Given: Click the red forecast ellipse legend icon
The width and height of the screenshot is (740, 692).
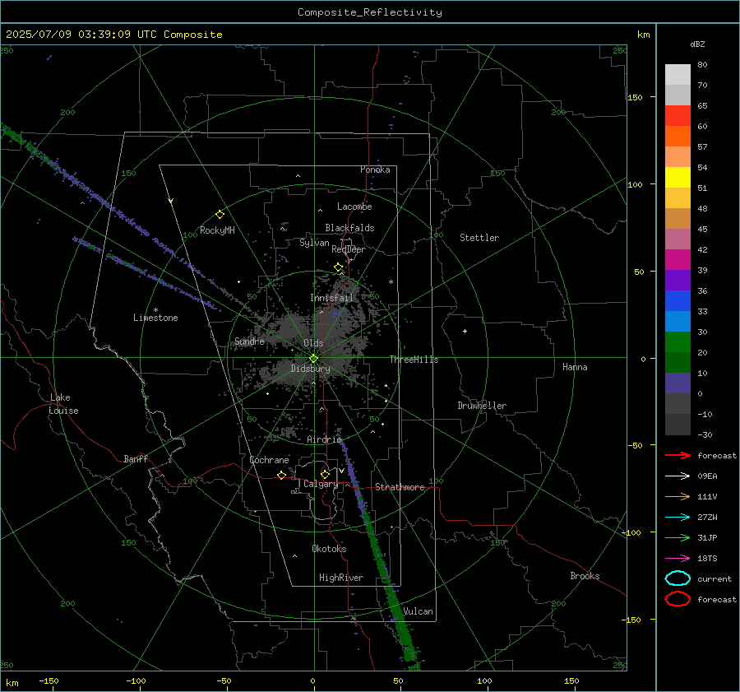Looking at the screenshot, I should click(678, 599).
